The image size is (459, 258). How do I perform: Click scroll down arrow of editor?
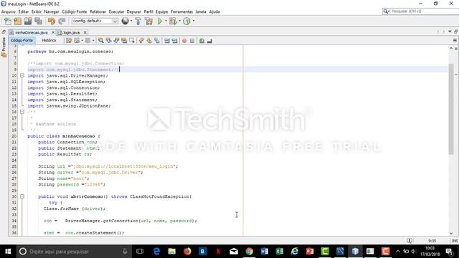coord(451,233)
